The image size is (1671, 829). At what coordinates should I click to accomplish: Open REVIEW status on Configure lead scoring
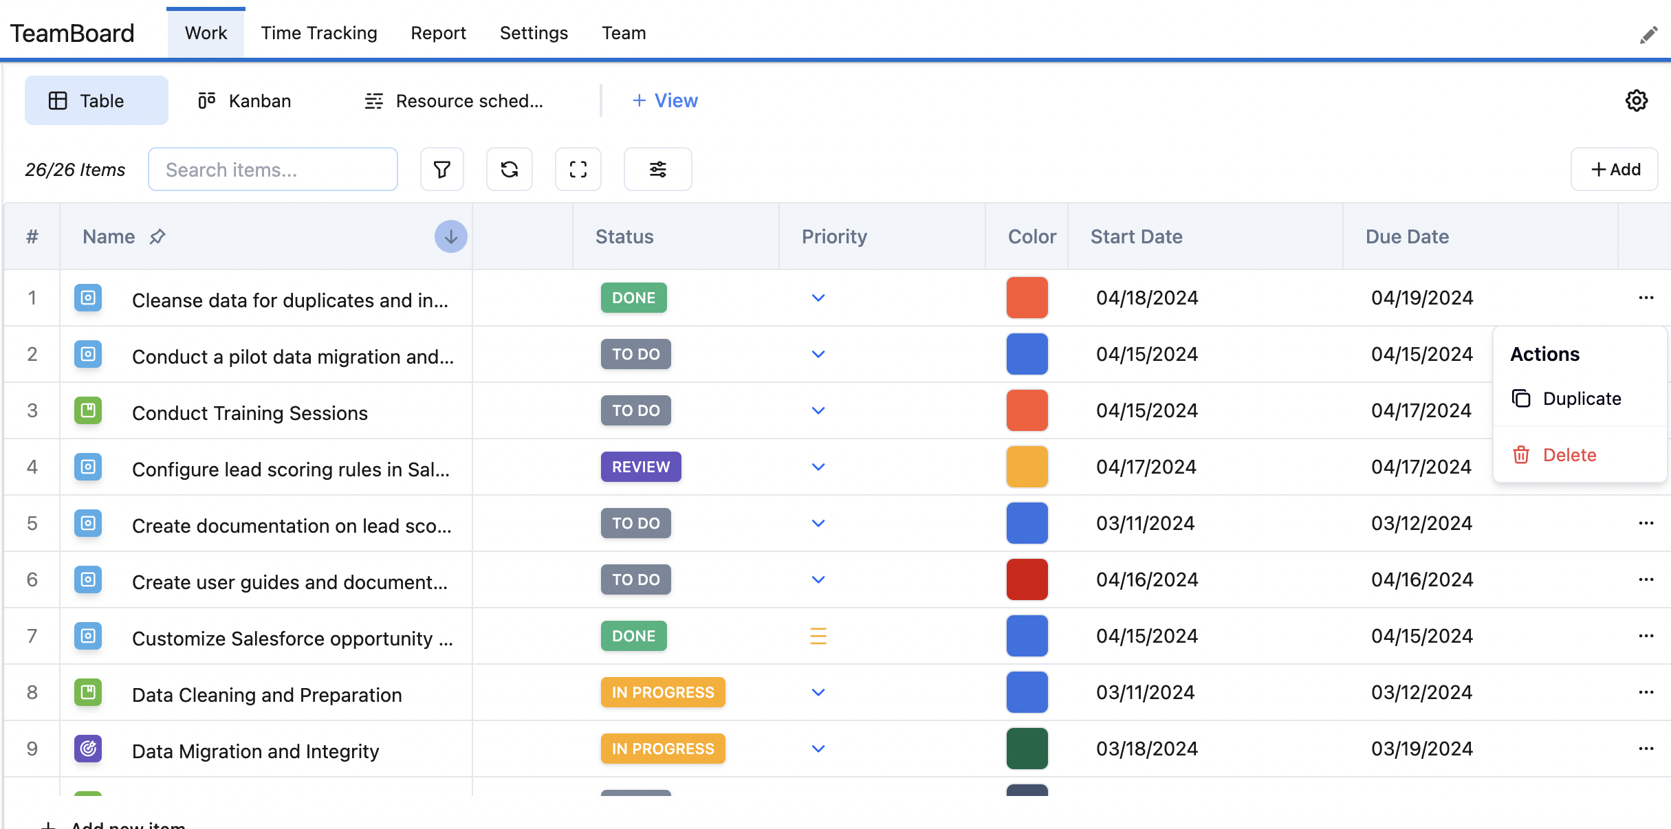[x=640, y=467]
